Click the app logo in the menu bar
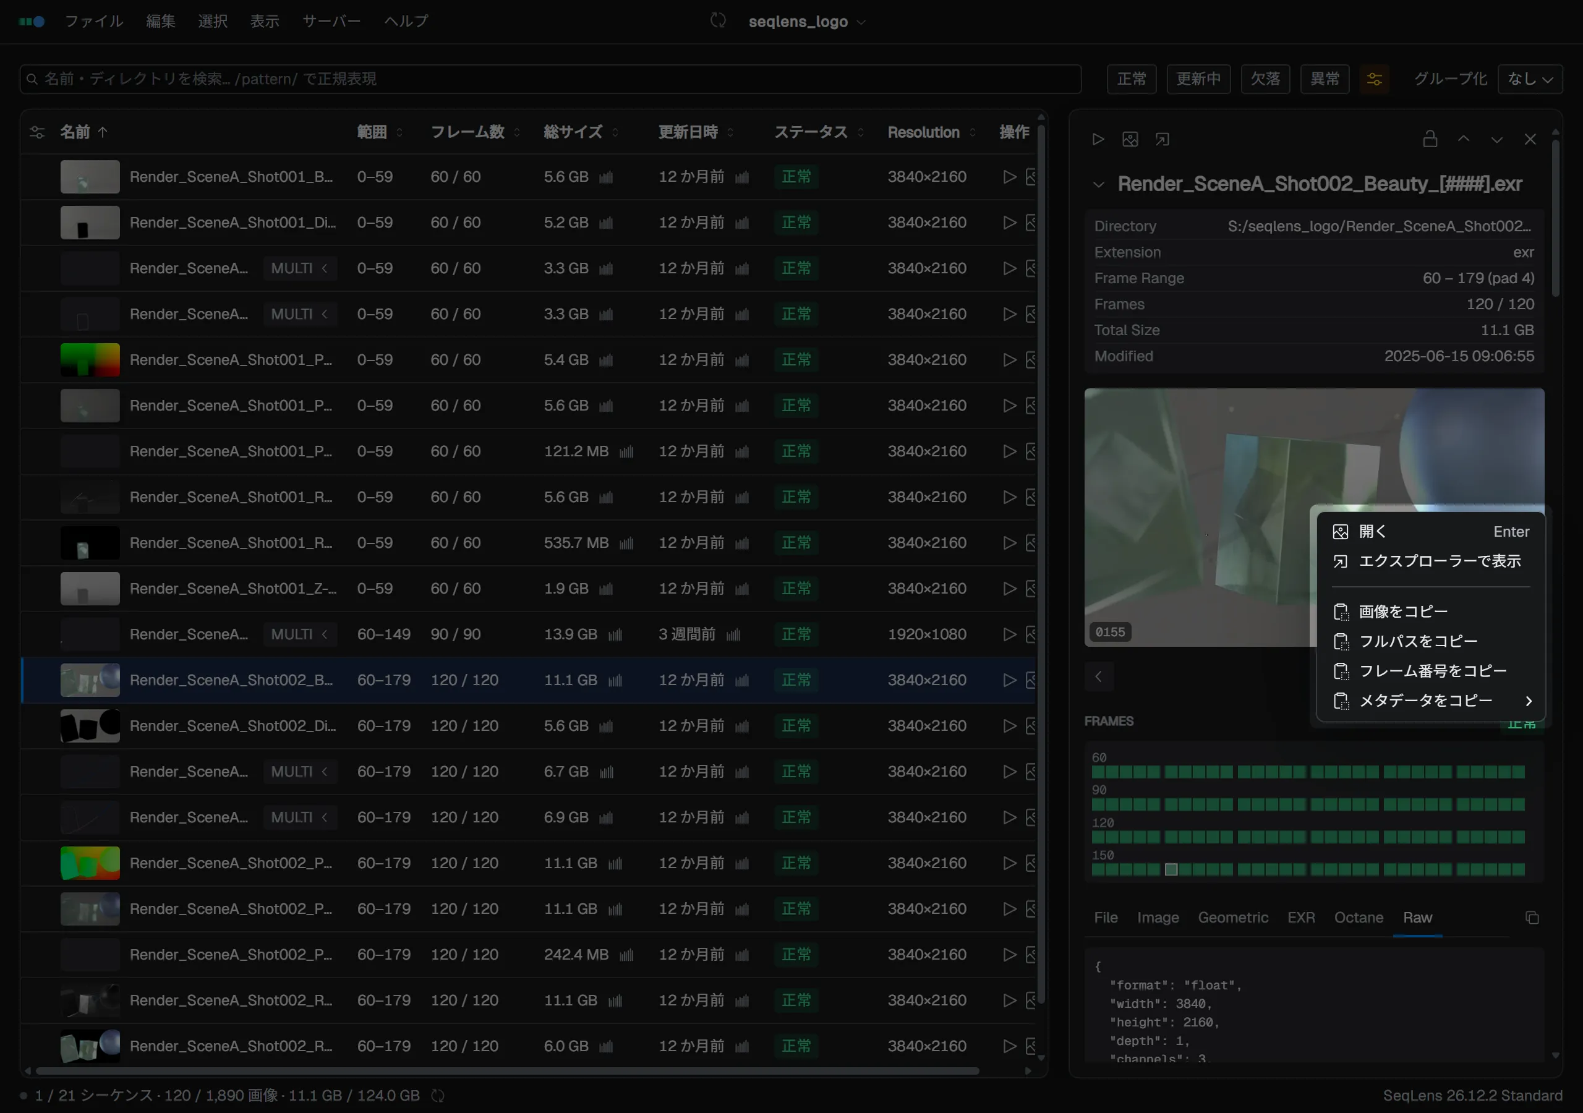1583x1113 pixels. [32, 22]
